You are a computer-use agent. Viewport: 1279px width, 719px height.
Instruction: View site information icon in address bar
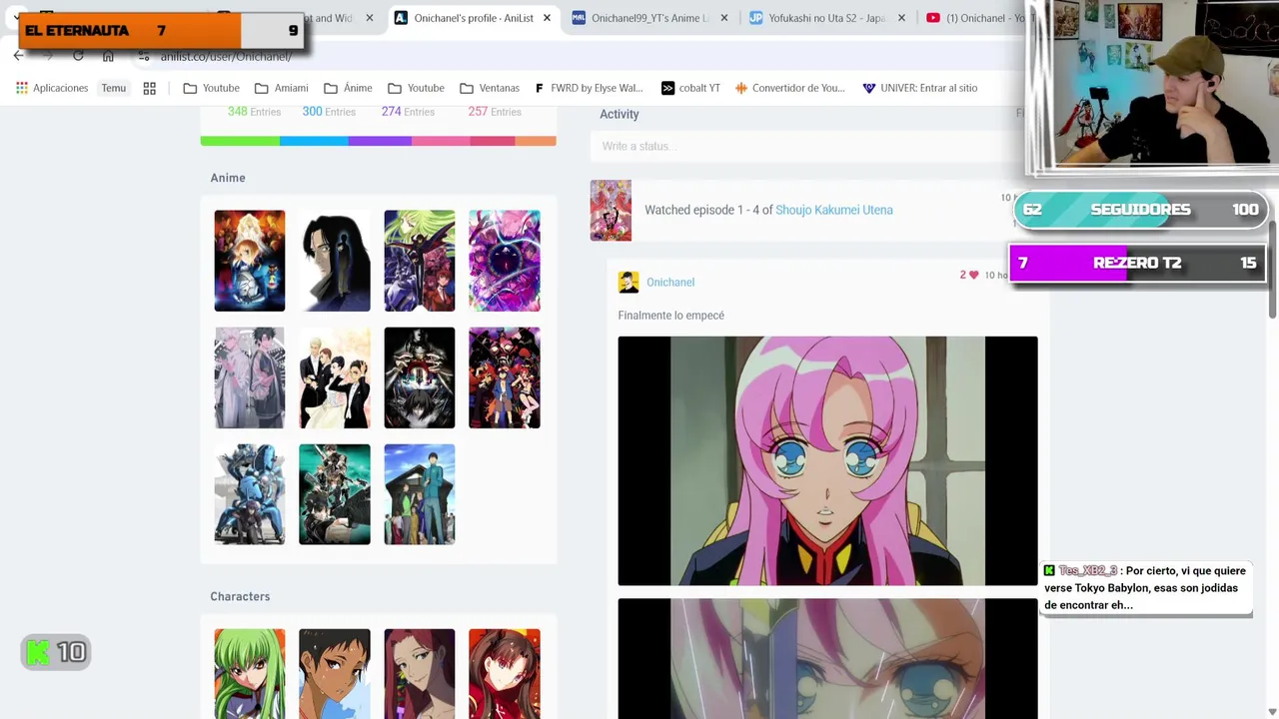(143, 56)
